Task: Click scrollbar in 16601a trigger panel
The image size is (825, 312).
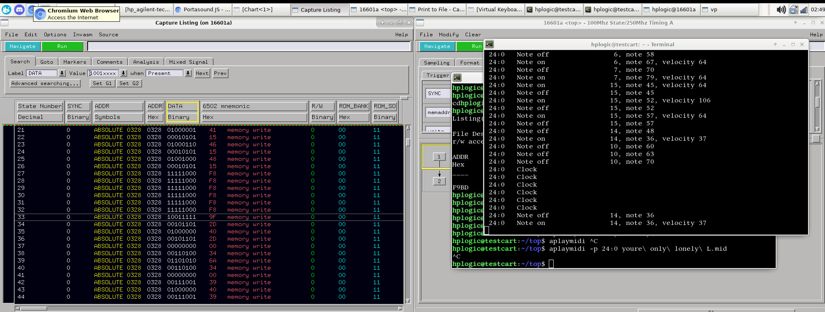Action: pos(817,106)
